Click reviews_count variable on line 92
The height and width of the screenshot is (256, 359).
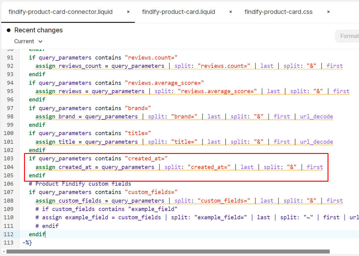(80, 66)
